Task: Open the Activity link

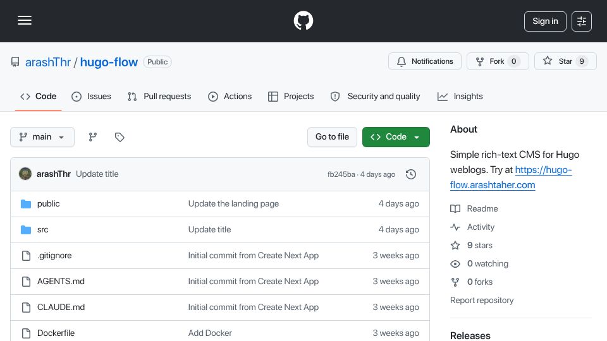Action: [481, 227]
